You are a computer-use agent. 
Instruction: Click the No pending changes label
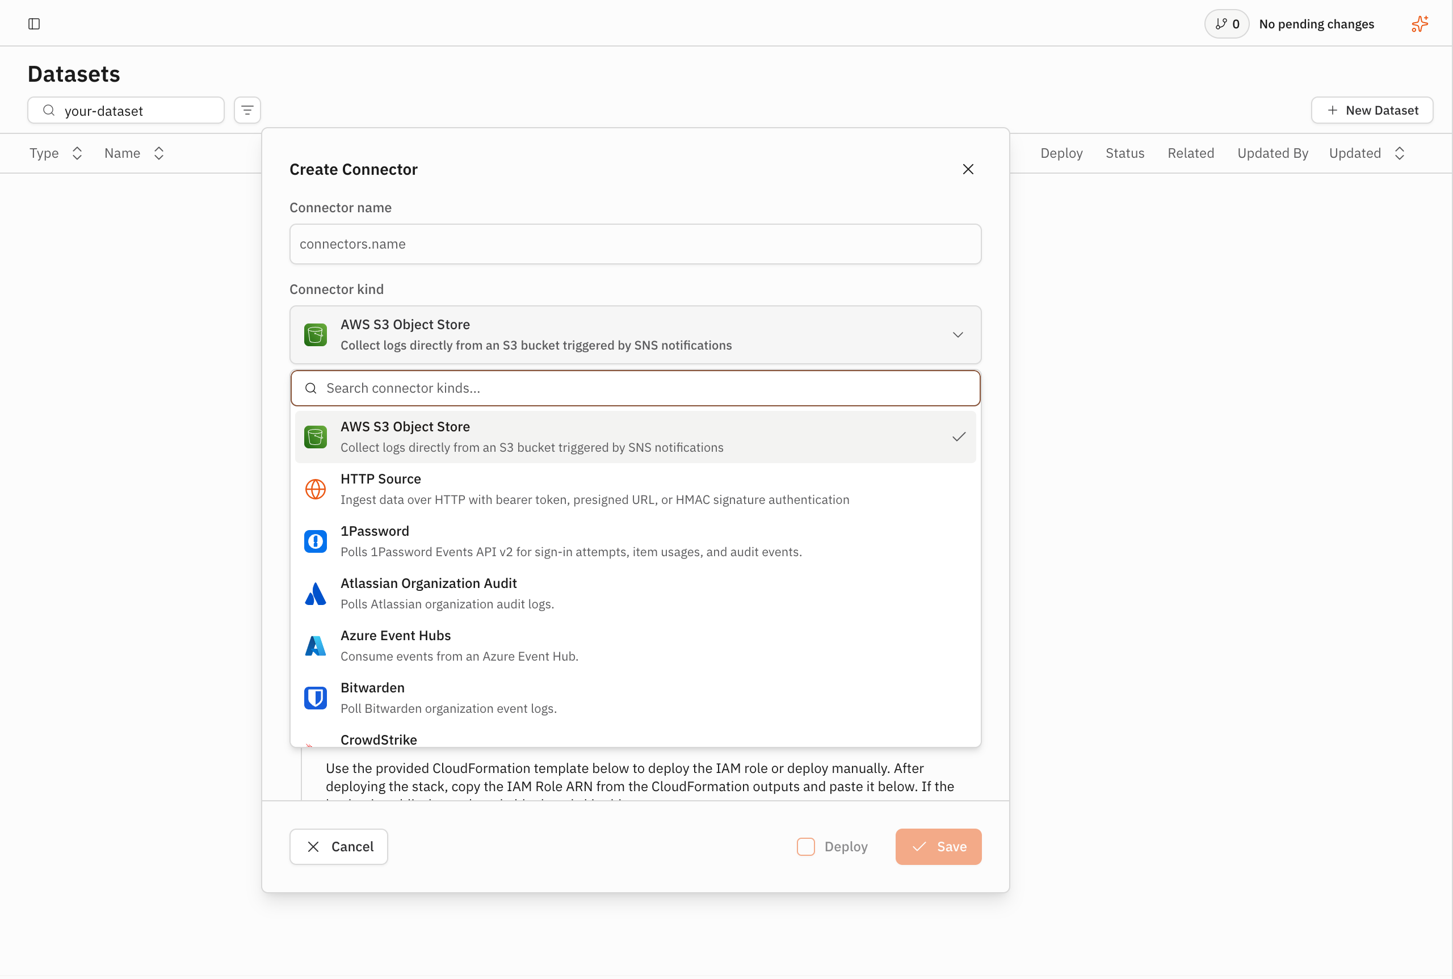click(1316, 24)
